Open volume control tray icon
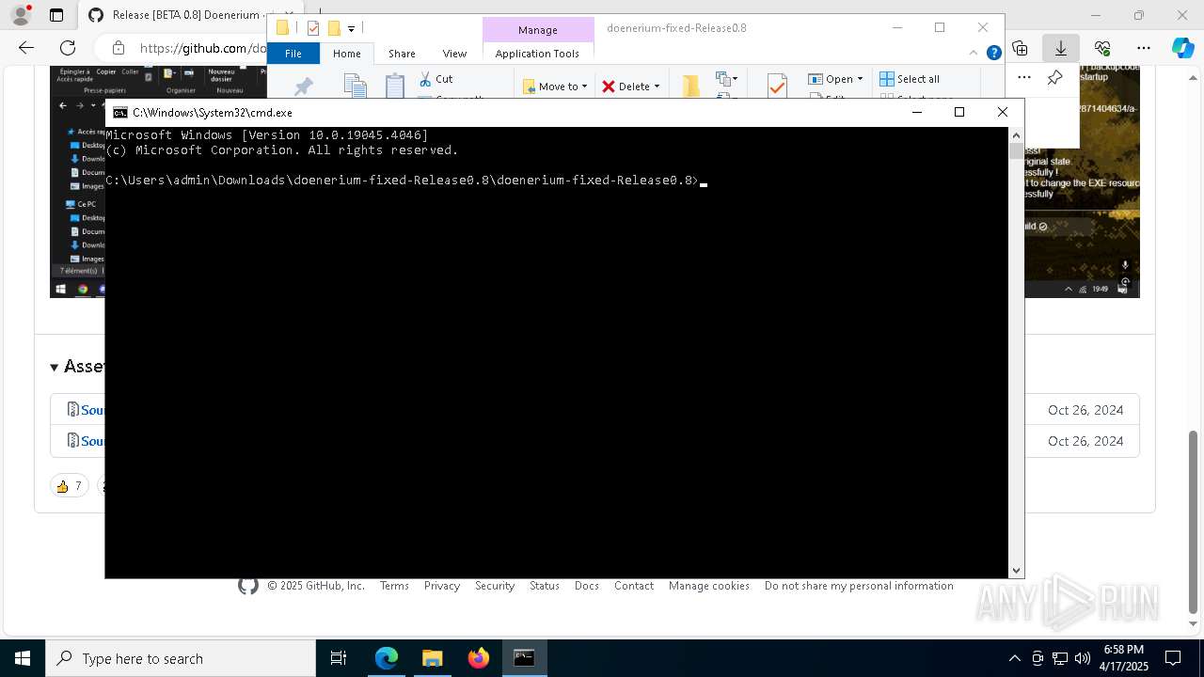 tap(1083, 658)
